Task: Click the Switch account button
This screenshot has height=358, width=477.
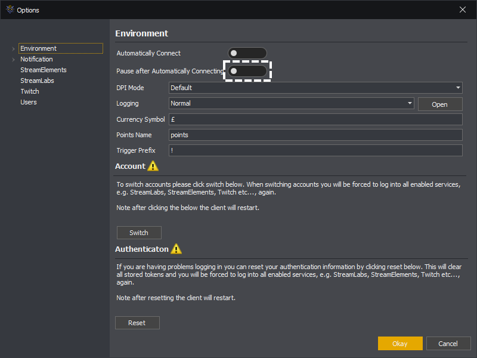Action: pos(139,233)
